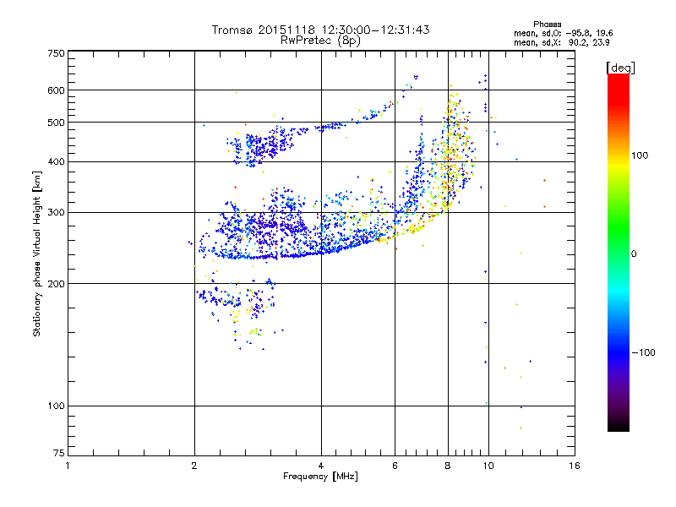Click the '[deg]' color bar unit label
Screen dimensions: 676x507
tap(620, 68)
